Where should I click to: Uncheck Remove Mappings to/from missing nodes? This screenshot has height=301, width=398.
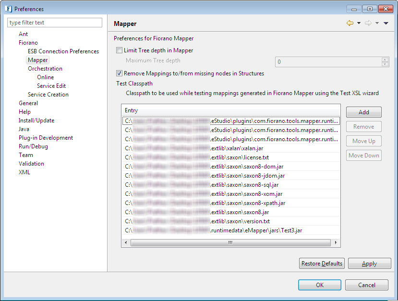(120, 73)
